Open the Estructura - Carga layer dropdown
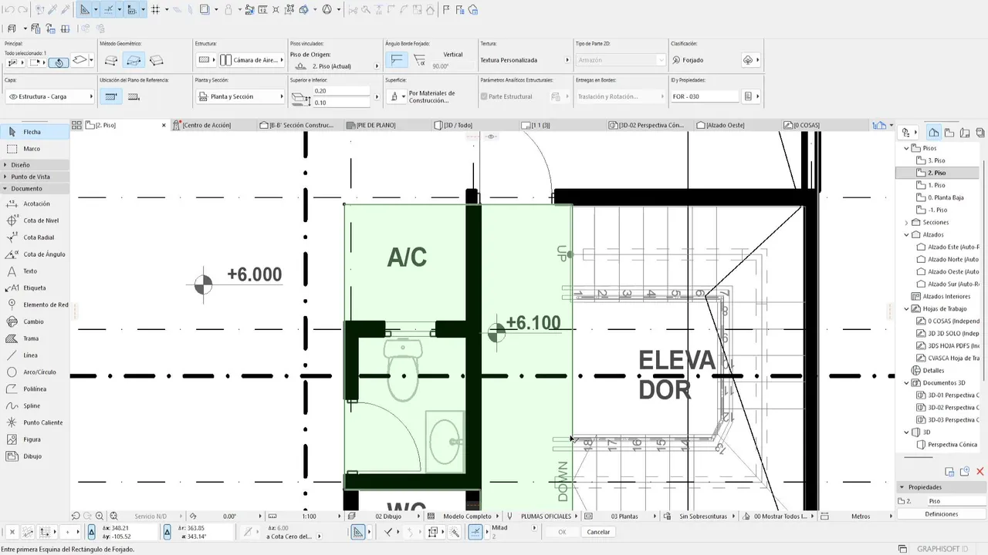 49,97
